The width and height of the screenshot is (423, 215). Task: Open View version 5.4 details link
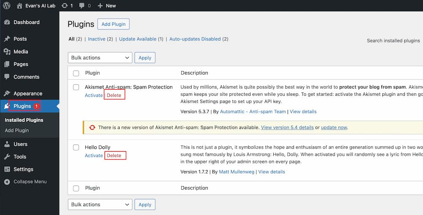click(287, 127)
